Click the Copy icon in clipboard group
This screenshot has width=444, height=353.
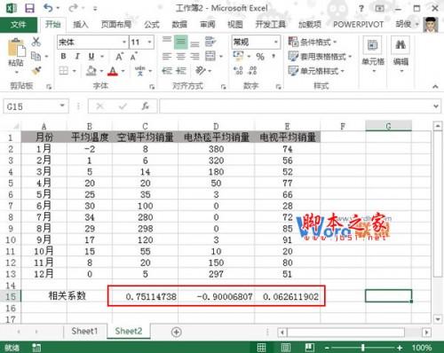36,56
